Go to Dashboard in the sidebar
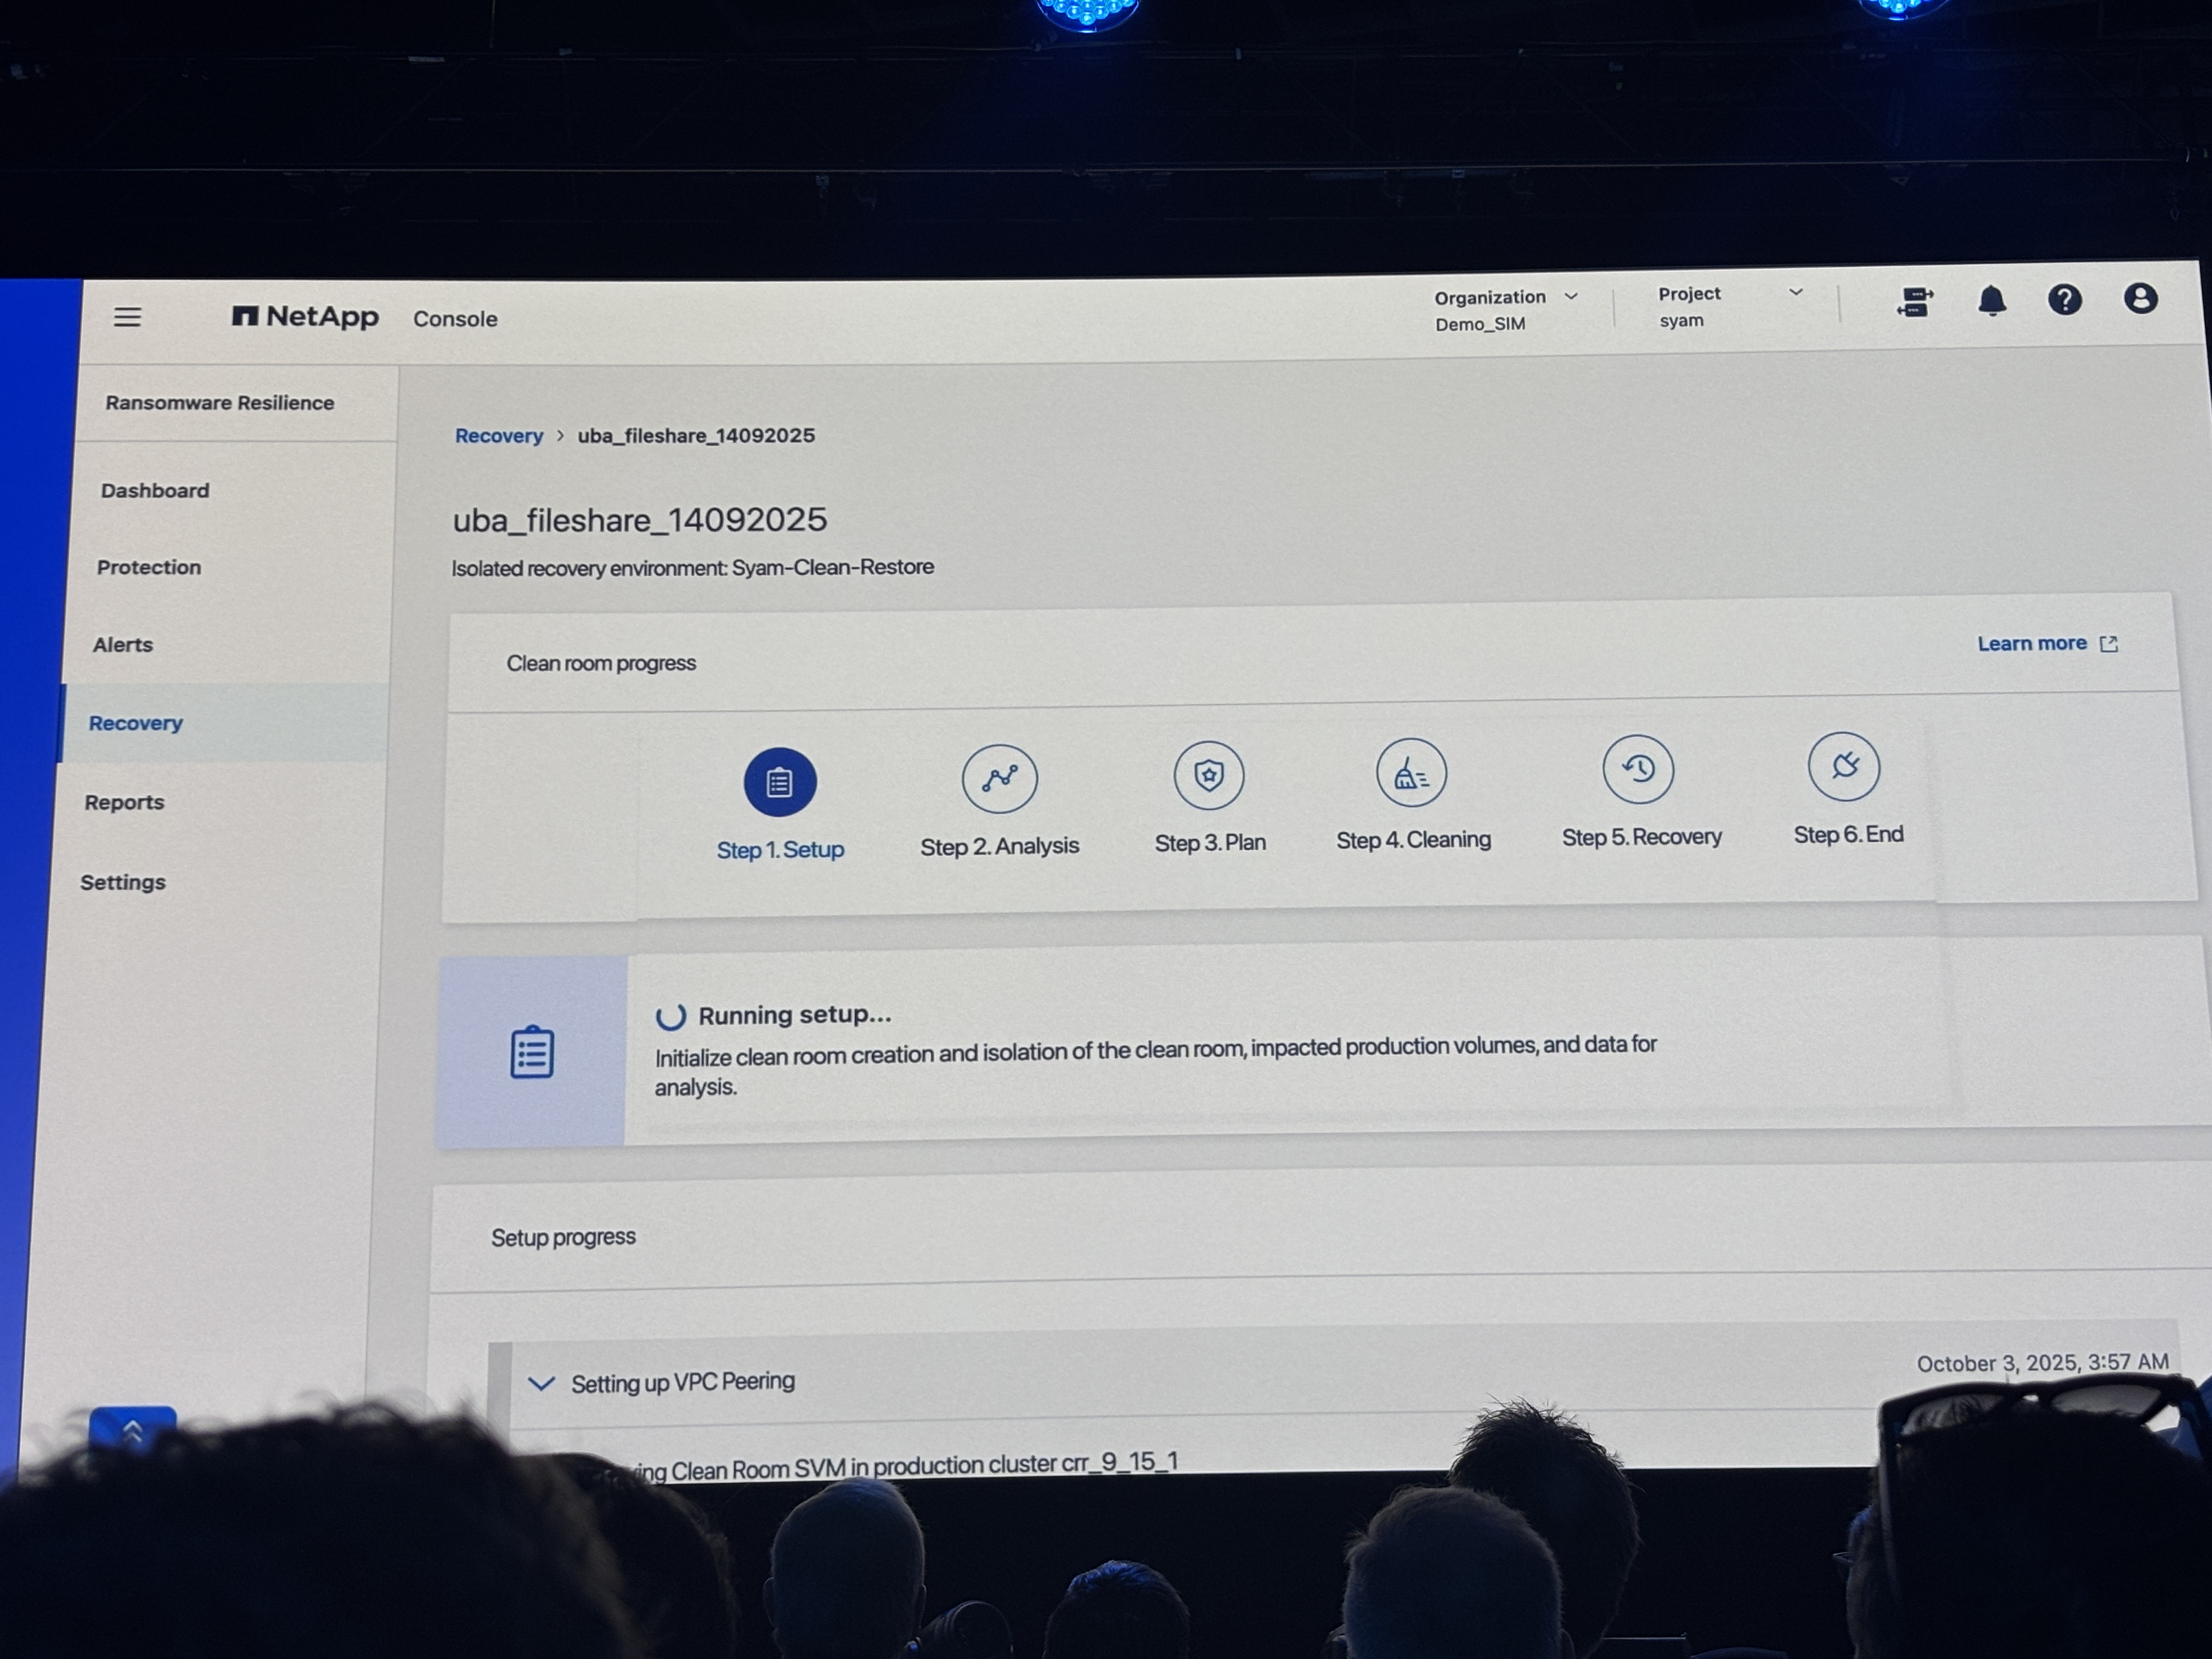This screenshot has height=1659, width=2212. tap(155, 491)
